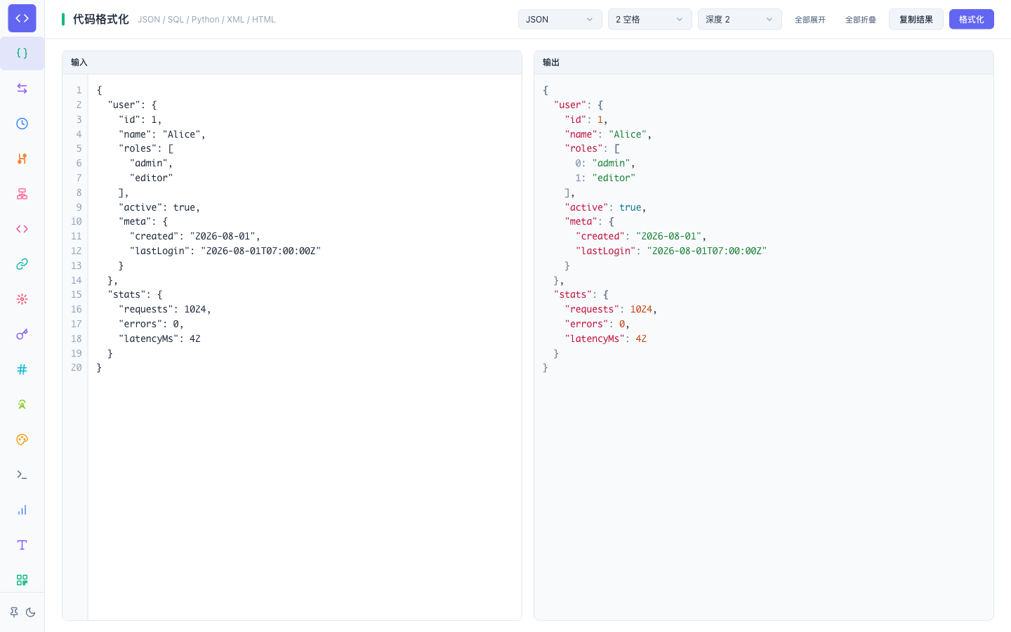Open the terminal prompt tool
Viewport: 1011px width, 632px height.
click(22, 475)
